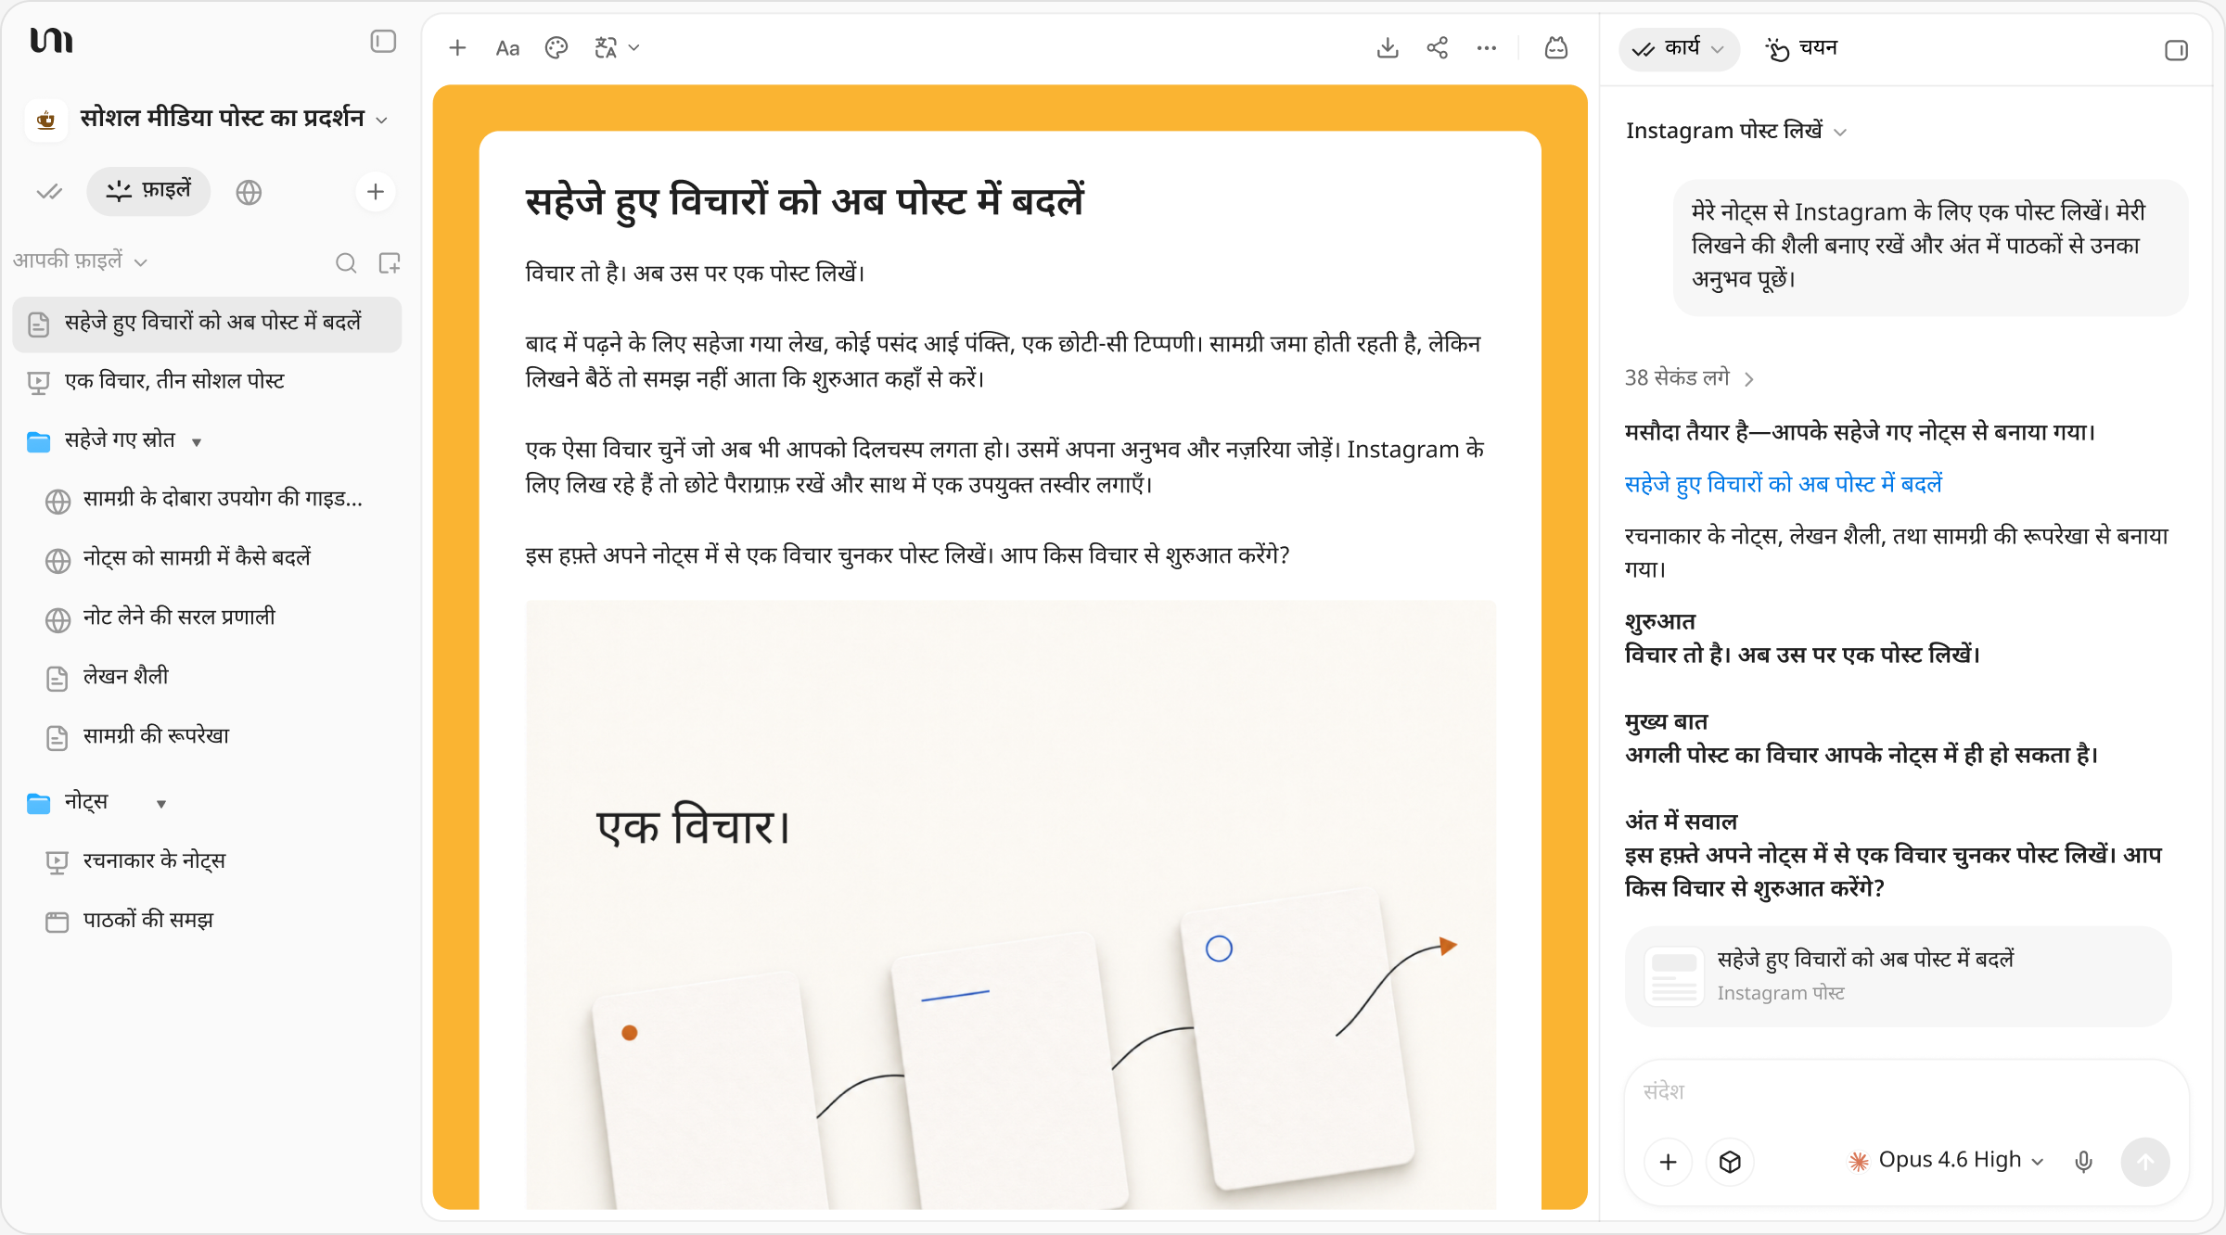Open the कार्य dropdown in the chat panel
Screen dimensions: 2226x1235
[x=1679, y=48]
